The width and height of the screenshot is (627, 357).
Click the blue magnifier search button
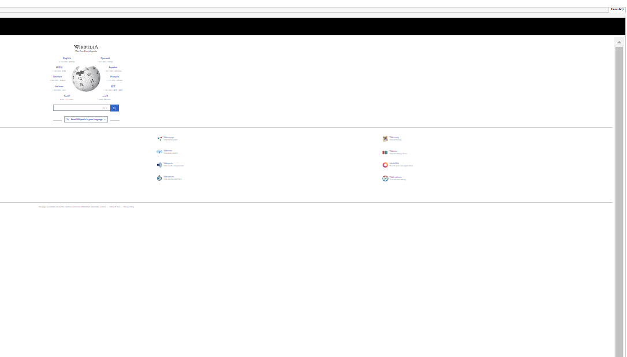(x=114, y=108)
